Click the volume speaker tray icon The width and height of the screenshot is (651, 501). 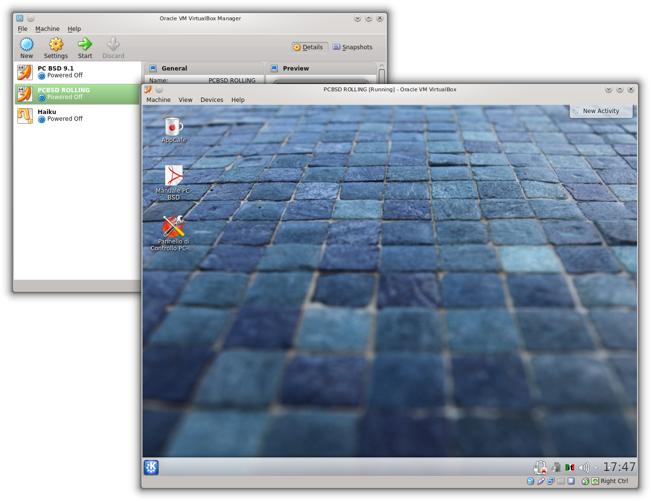pos(583,467)
